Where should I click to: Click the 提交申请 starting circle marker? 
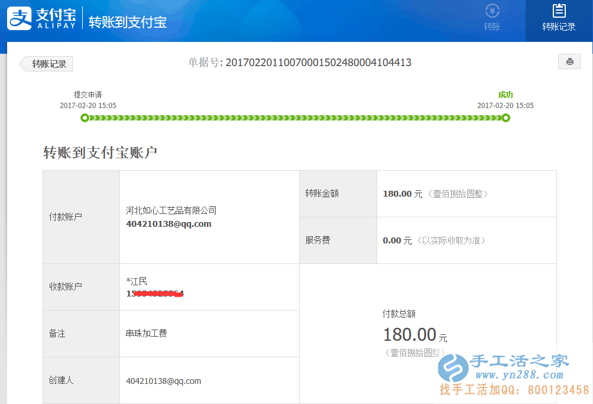[85, 118]
